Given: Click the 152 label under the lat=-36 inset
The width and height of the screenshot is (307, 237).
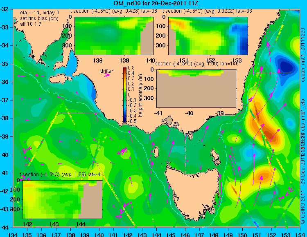Looking at the screenshot, I should pos(210,60).
